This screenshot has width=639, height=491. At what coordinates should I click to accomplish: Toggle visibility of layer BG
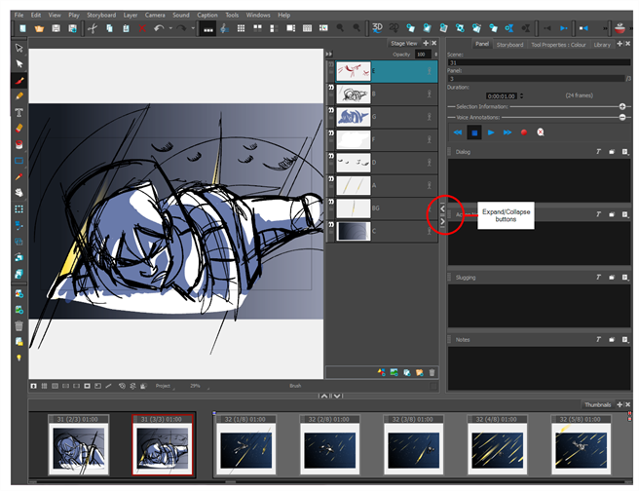(331, 202)
